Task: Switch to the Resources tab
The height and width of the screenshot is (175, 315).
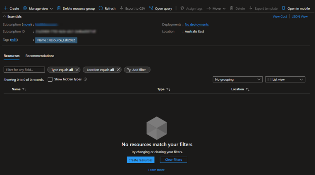Action: [x=12, y=56]
